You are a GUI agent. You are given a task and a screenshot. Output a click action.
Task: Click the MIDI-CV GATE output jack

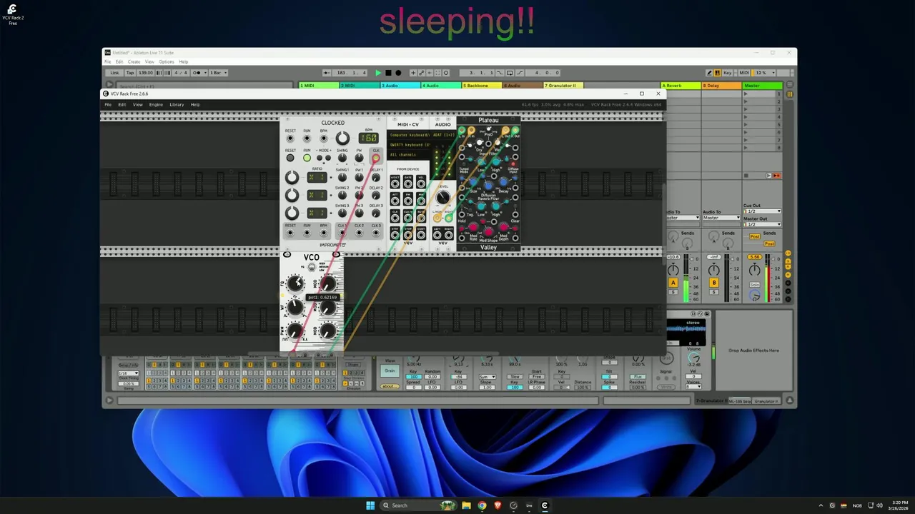[408, 184]
